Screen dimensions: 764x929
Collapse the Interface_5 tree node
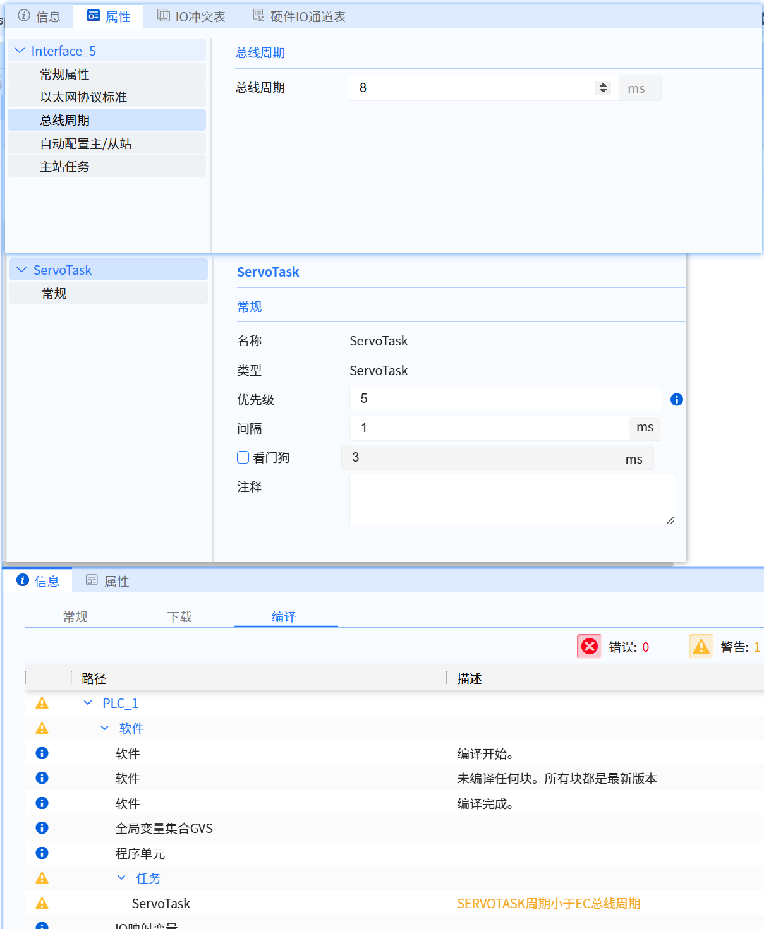[20, 51]
